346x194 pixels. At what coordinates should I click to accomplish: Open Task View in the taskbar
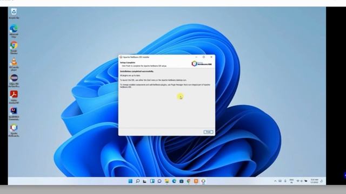(x=145, y=181)
